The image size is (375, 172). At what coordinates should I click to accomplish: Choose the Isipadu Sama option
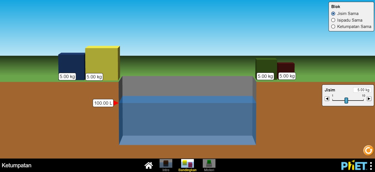[x=333, y=20]
